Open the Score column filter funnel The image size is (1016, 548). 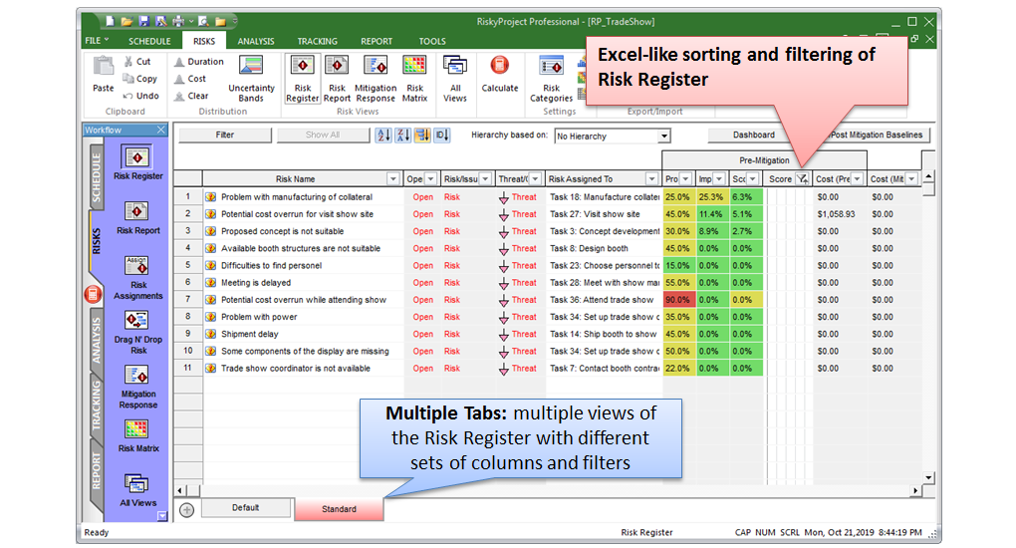click(x=802, y=179)
